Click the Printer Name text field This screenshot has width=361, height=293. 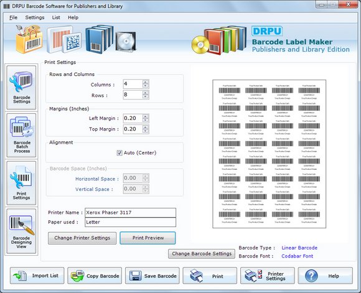[x=130, y=213]
